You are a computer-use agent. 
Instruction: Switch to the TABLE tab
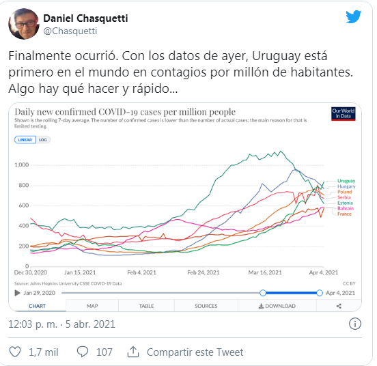click(146, 306)
